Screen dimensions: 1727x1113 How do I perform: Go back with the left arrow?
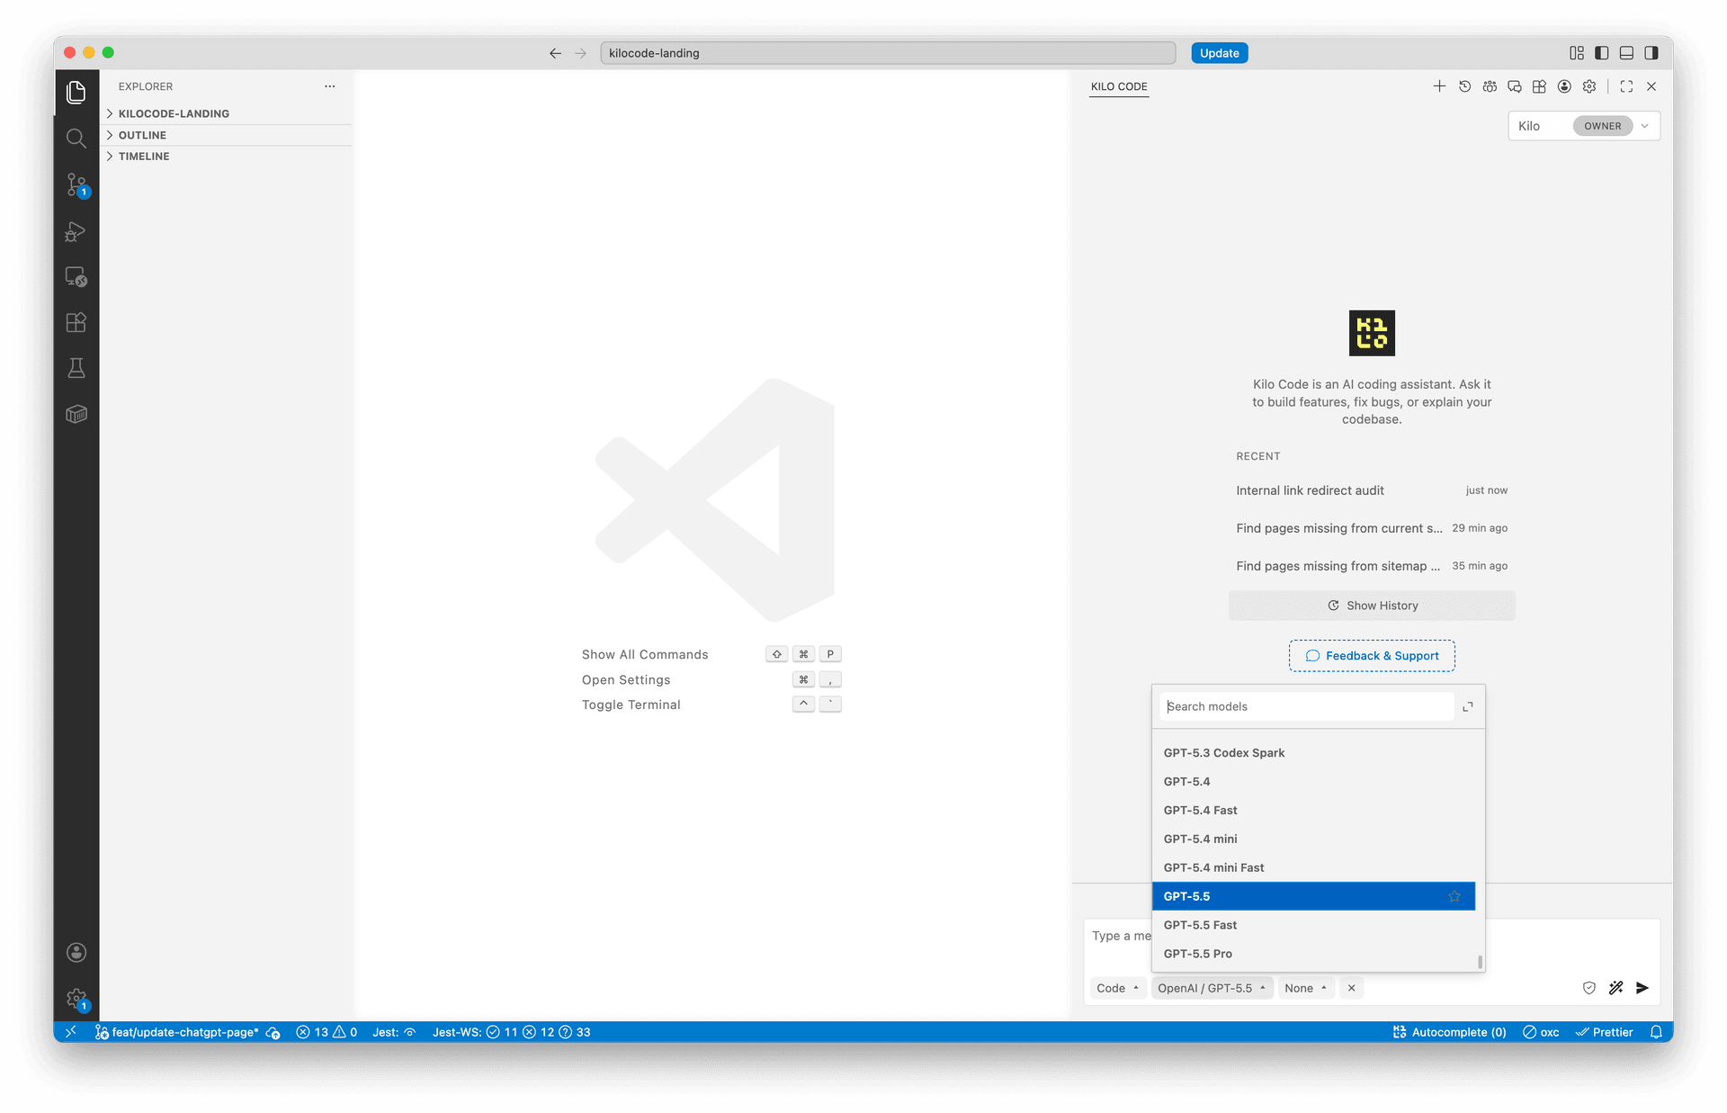point(555,53)
